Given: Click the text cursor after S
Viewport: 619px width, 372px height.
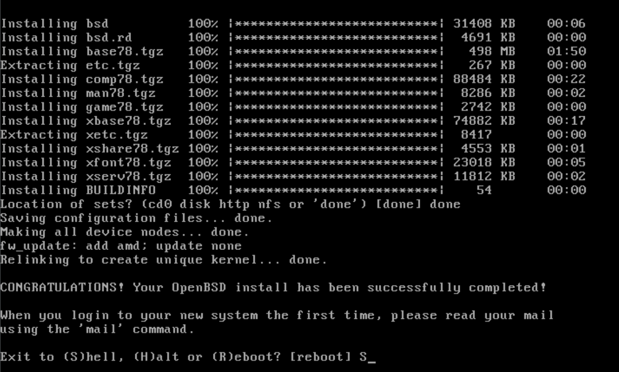Looking at the screenshot, I should [x=371, y=363].
